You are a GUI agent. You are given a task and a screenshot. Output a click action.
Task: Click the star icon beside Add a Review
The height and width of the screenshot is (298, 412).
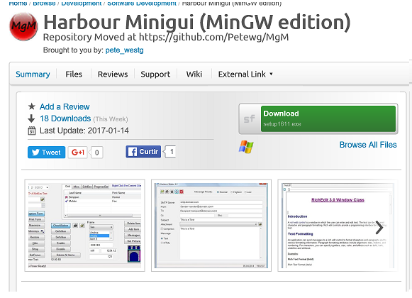pyautogui.click(x=31, y=106)
